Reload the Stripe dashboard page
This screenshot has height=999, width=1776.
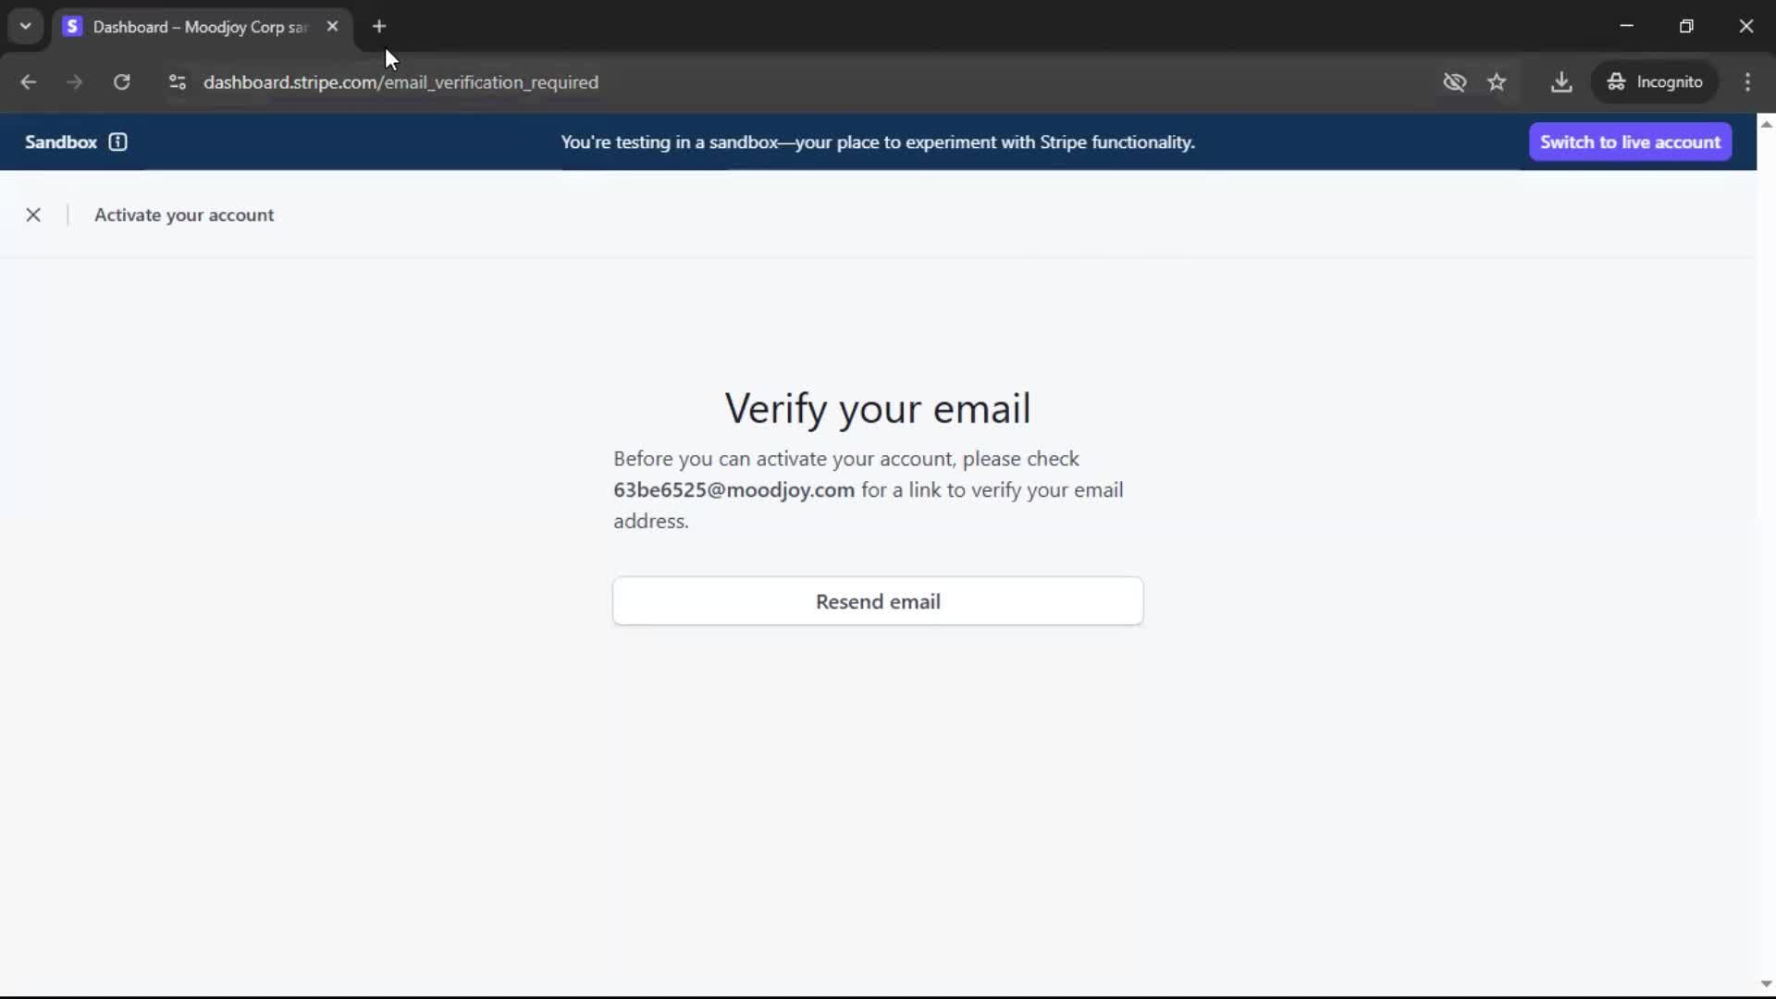(121, 82)
